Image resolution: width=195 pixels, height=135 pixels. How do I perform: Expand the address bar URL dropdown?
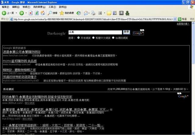pos(175,19)
